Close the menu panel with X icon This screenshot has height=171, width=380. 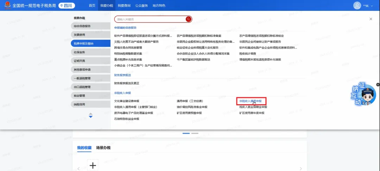370,19
